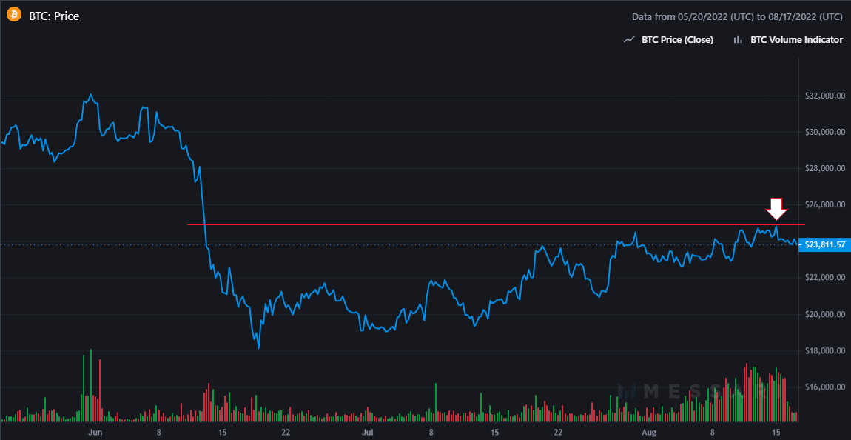Click the tallest green volume bar

90,385
